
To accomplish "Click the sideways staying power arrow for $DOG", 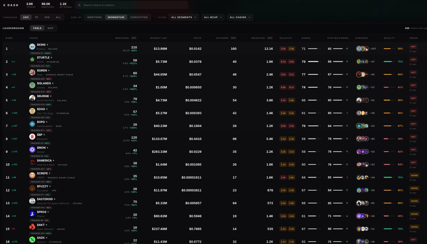I will [x=347, y=113].
